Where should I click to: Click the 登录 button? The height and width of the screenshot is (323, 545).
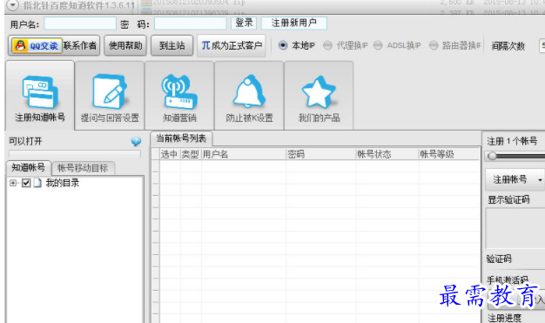pos(244,23)
